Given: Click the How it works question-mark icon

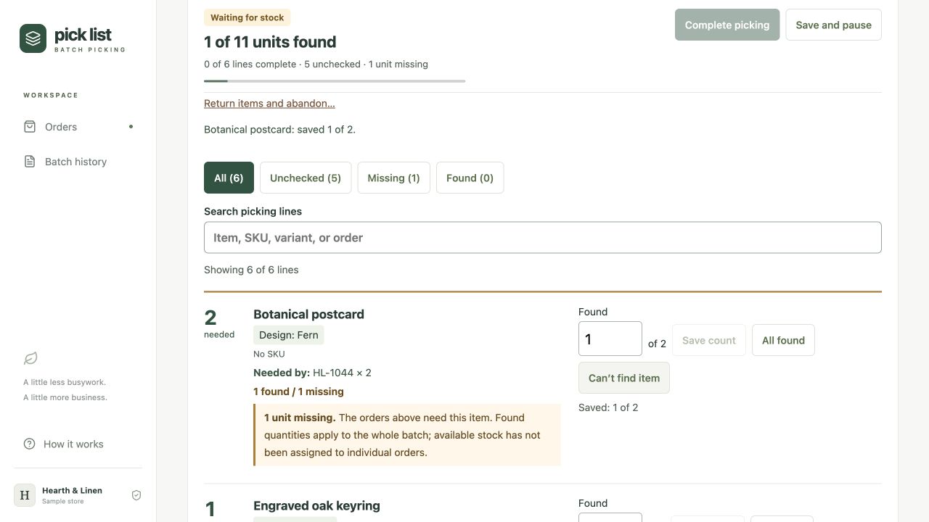Looking at the screenshot, I should [x=30, y=444].
